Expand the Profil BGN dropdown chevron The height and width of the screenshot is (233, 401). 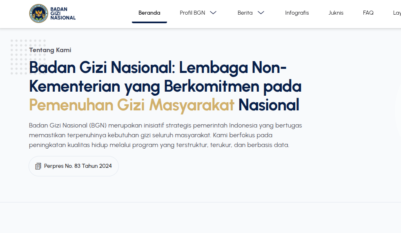pyautogui.click(x=213, y=13)
